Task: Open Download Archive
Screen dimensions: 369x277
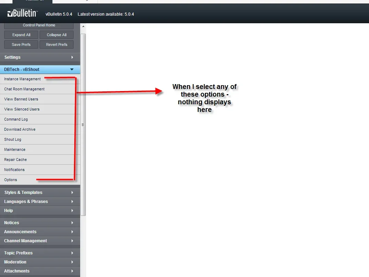Action: [40, 130]
